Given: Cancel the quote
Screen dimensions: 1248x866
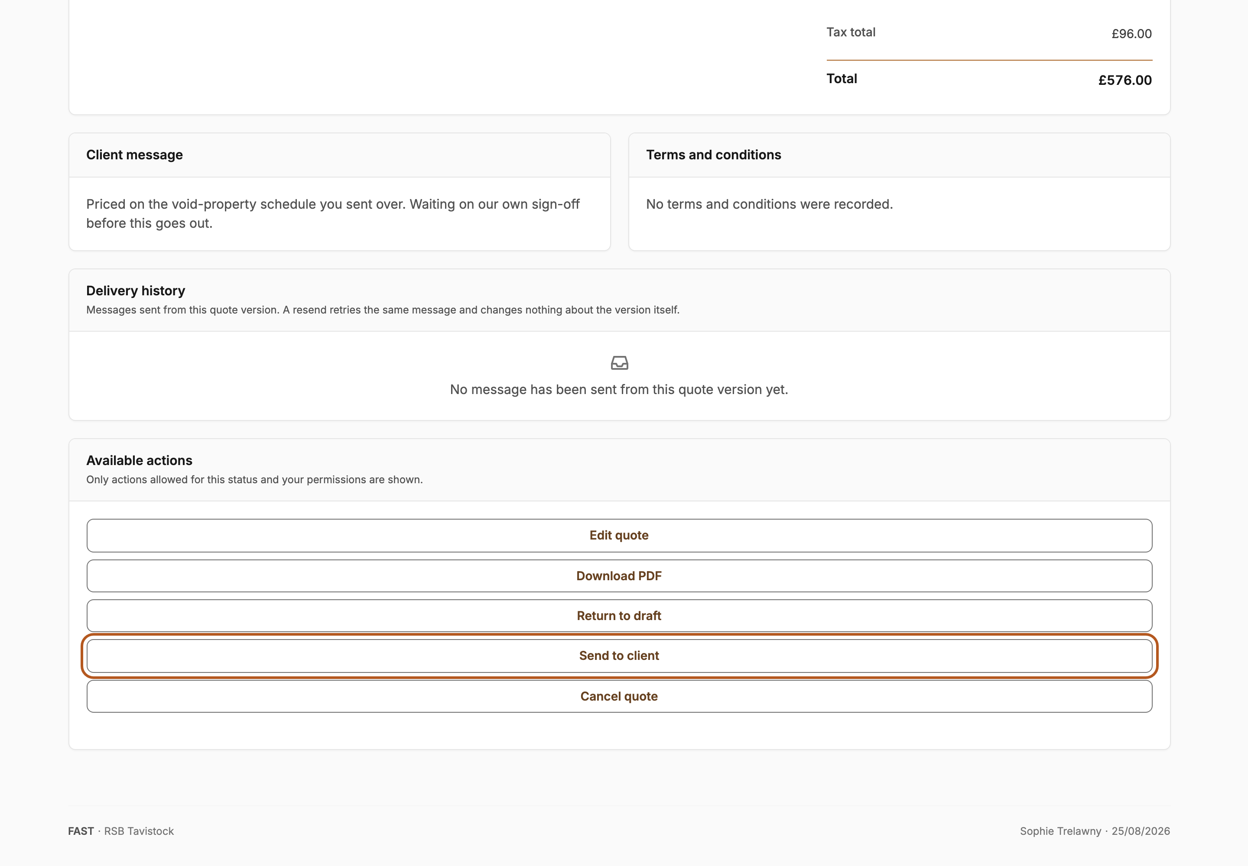Looking at the screenshot, I should coord(619,696).
